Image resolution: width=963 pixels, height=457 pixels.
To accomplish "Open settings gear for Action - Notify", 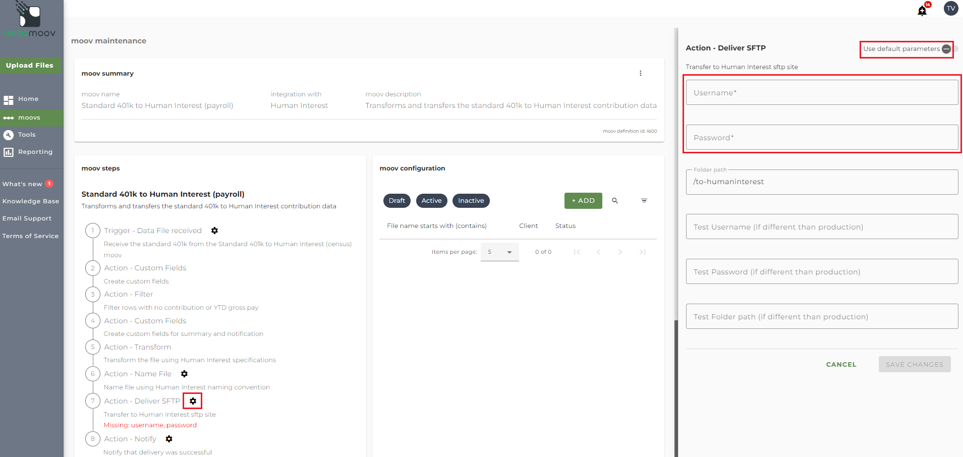I will click(x=169, y=439).
